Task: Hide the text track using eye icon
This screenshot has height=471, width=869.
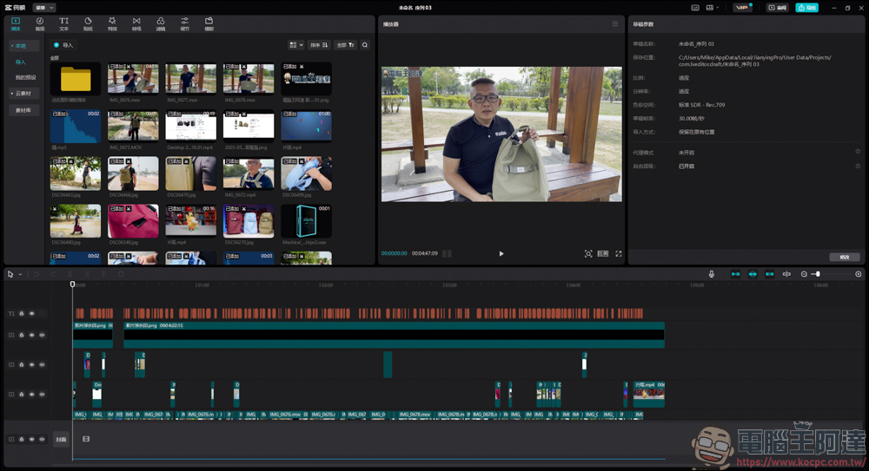Action: 32,313
